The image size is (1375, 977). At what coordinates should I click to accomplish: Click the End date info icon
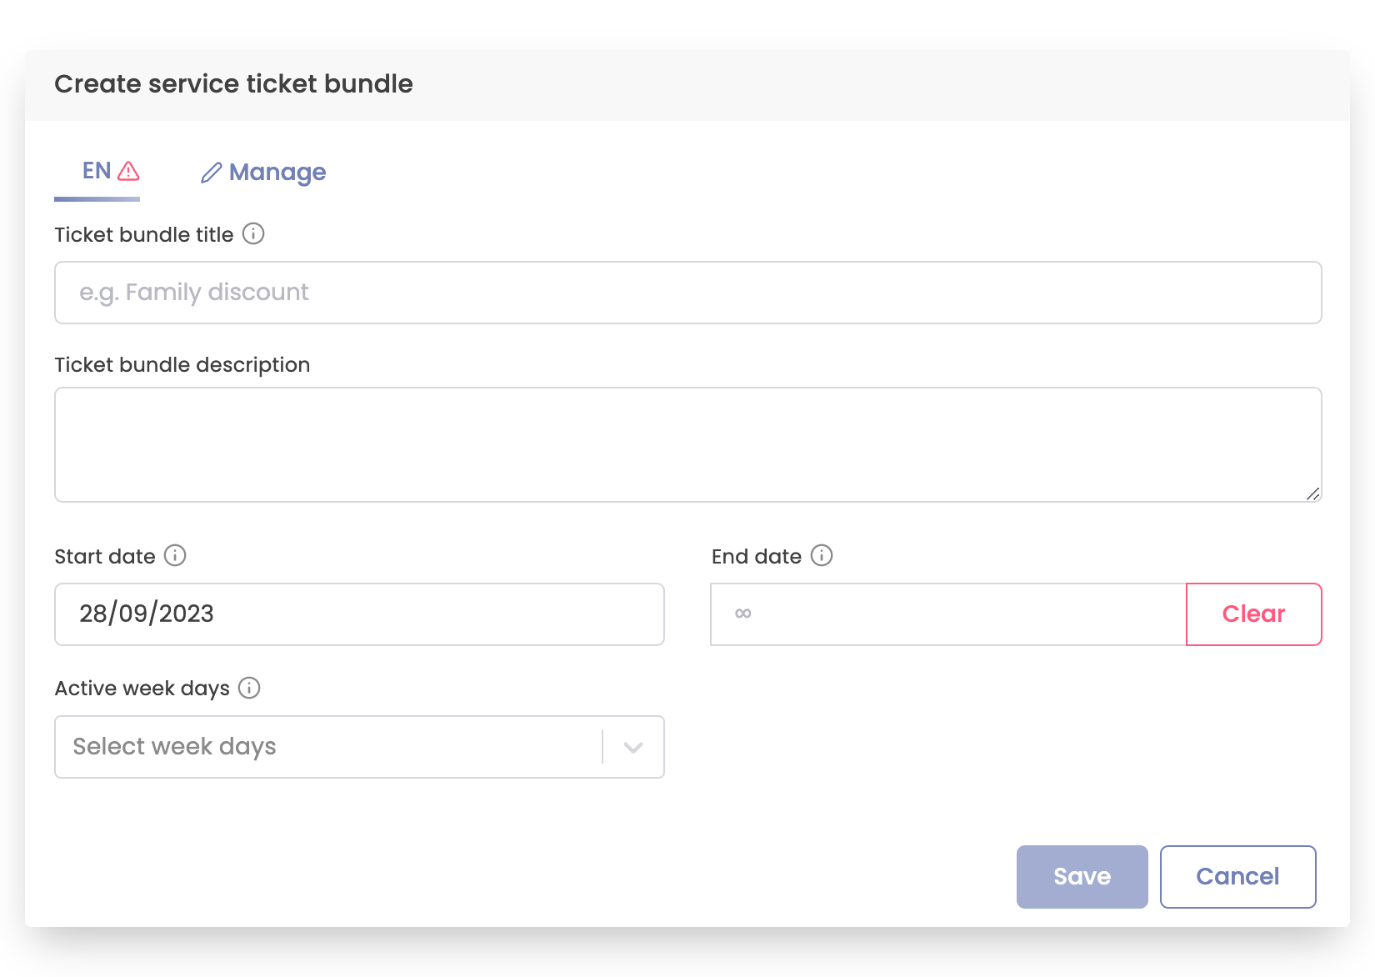point(822,556)
